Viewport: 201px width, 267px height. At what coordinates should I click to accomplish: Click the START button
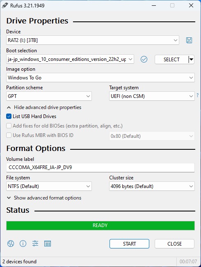click(129, 244)
